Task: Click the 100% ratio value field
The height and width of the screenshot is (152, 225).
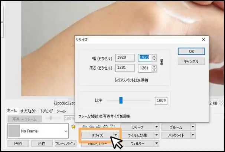Action: pos(161,100)
